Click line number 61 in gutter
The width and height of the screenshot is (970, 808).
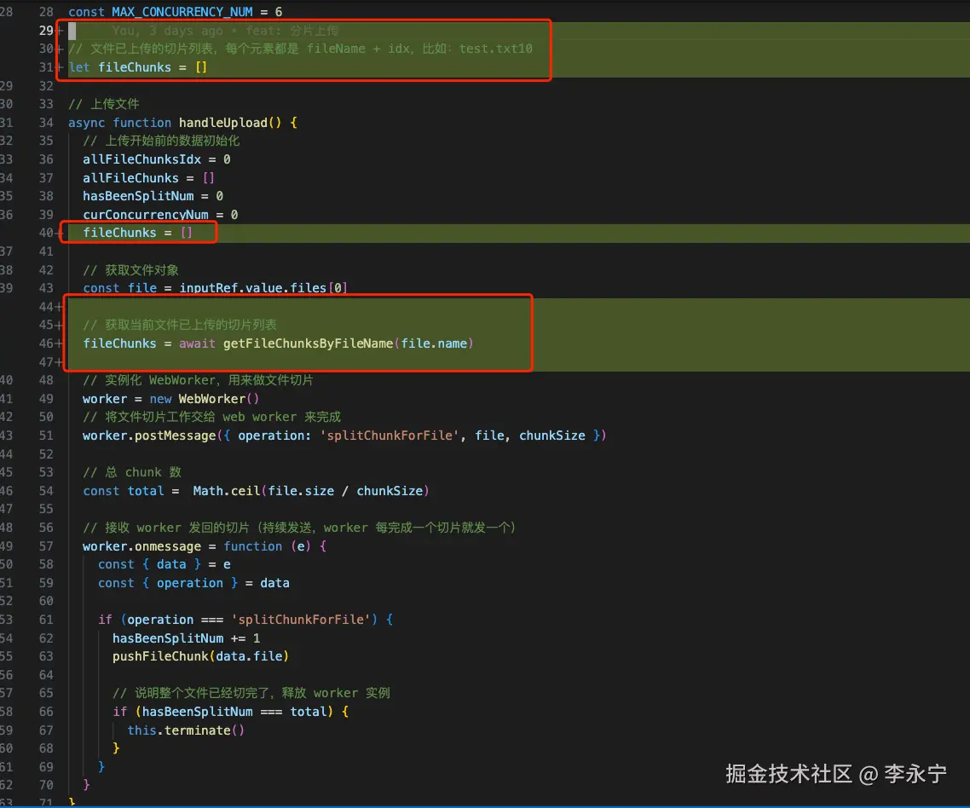click(46, 620)
